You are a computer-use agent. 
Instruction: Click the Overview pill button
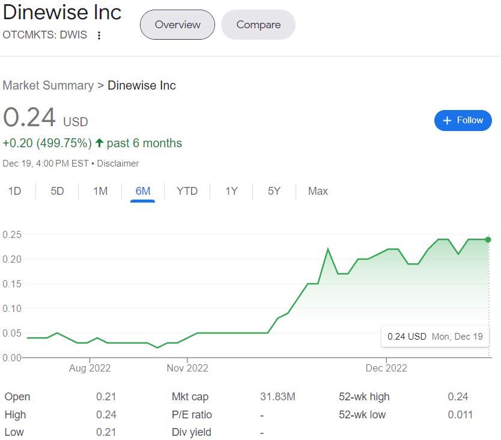point(177,25)
